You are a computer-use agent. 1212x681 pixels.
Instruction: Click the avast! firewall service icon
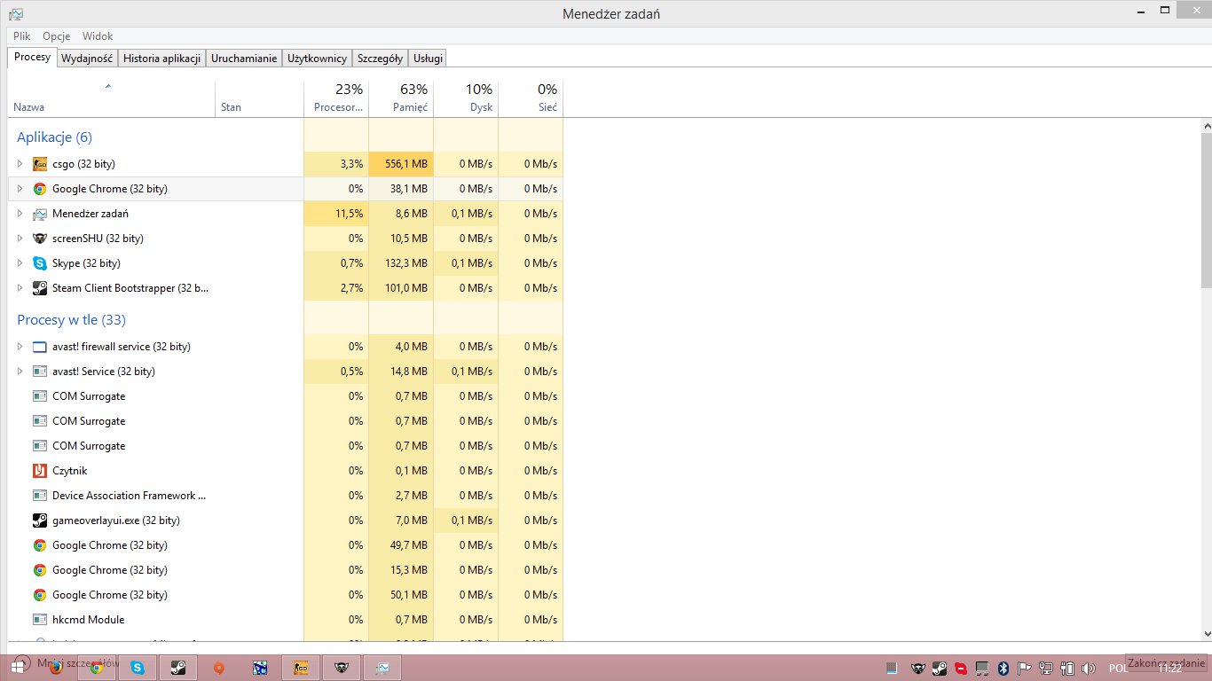tap(40, 347)
